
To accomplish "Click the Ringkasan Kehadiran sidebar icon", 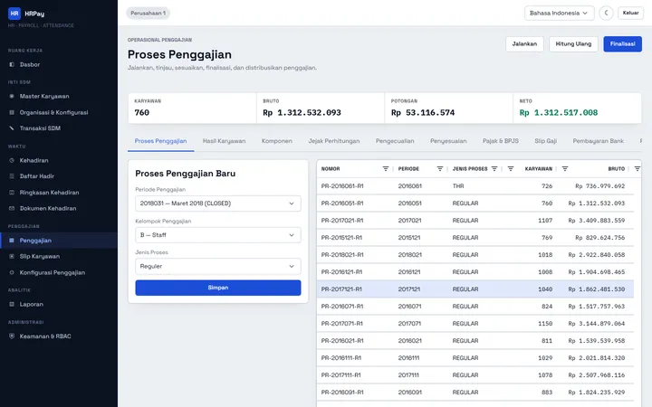I will click(x=12, y=193).
